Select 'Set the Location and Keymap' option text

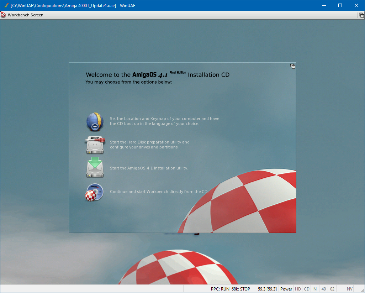pyautogui.click(x=164, y=121)
